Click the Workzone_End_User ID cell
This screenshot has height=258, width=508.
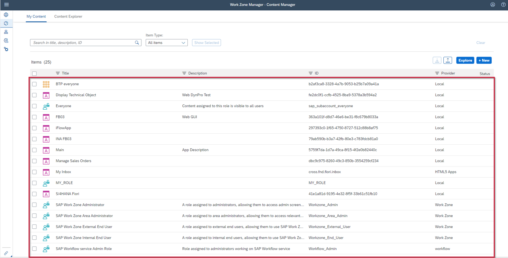(326, 238)
